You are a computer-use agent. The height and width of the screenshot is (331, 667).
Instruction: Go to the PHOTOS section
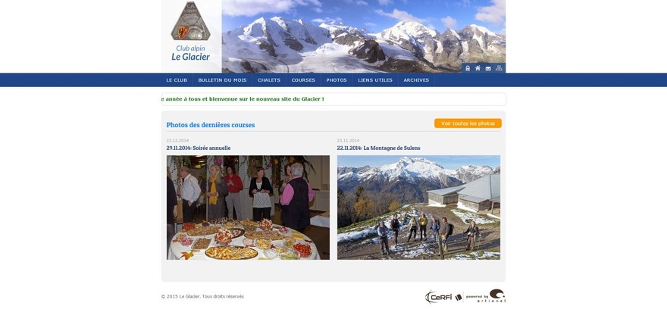[x=337, y=80]
